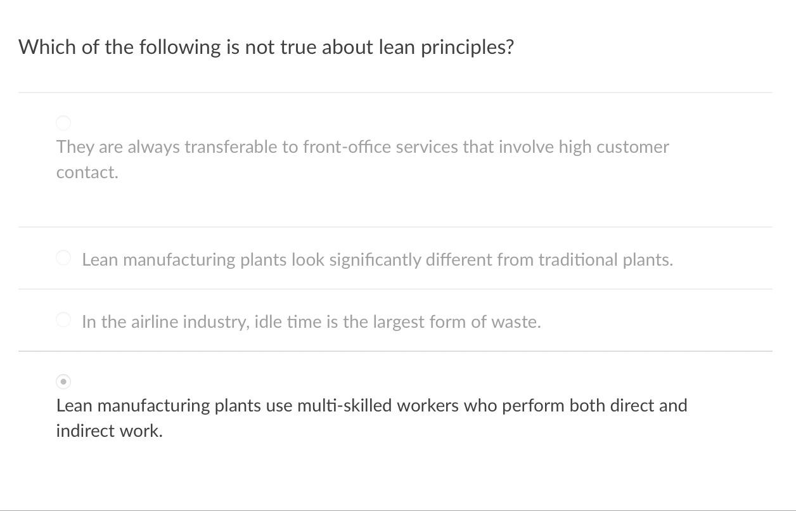Choose the answer mentioning traditional plants
796x511 pixels.
point(377,259)
